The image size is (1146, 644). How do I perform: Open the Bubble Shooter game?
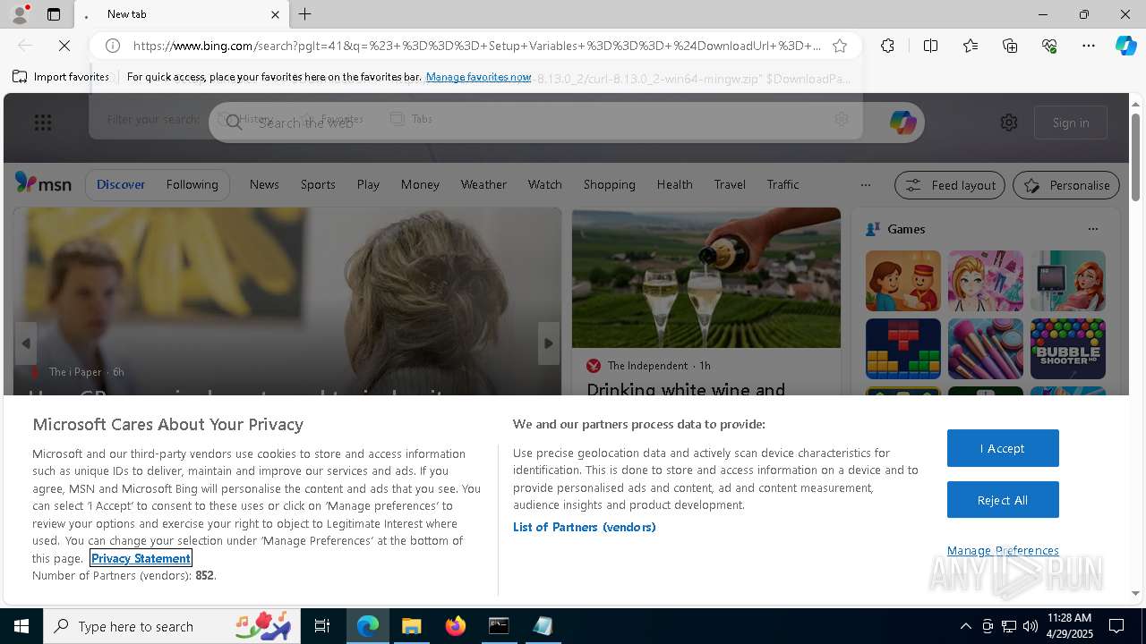click(x=1067, y=349)
